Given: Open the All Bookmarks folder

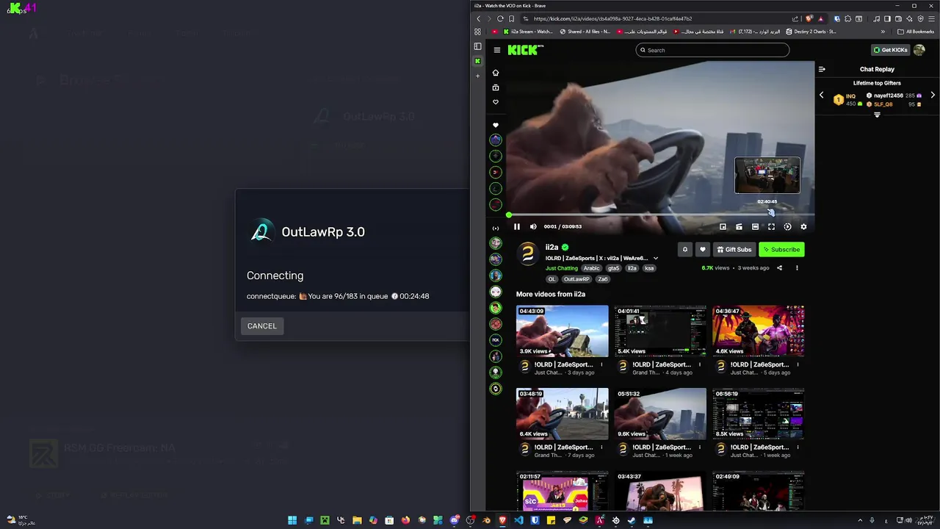Looking at the screenshot, I should click(915, 32).
